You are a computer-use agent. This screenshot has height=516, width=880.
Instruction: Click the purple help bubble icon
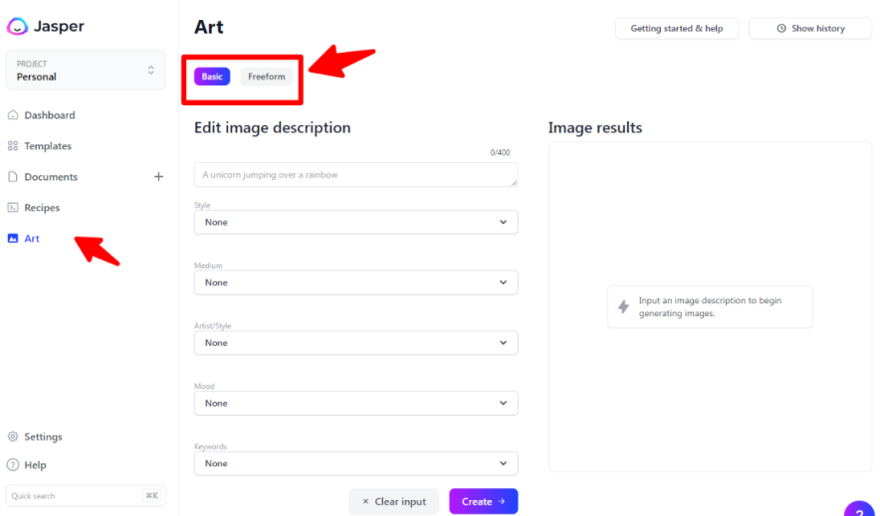click(859, 508)
